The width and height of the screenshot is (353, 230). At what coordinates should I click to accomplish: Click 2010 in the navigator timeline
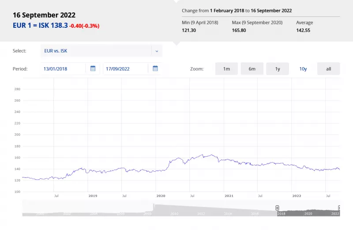pos(174,214)
